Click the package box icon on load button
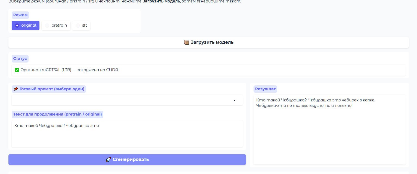 pos(186,42)
